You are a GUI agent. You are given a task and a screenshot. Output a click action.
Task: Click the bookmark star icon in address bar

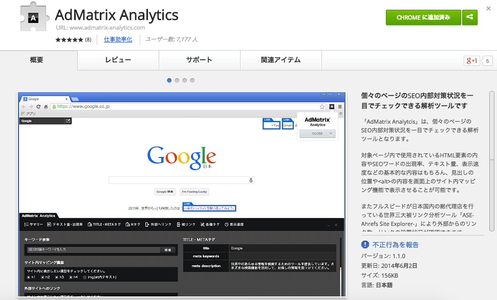point(322,107)
